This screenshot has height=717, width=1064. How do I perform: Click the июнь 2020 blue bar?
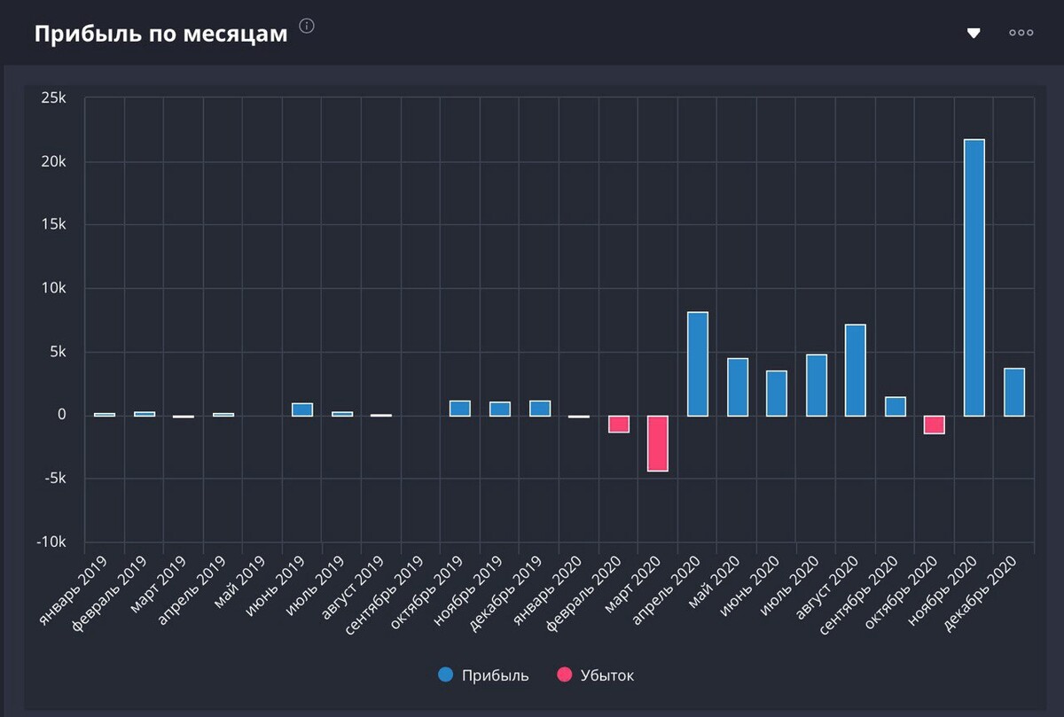tap(777, 394)
